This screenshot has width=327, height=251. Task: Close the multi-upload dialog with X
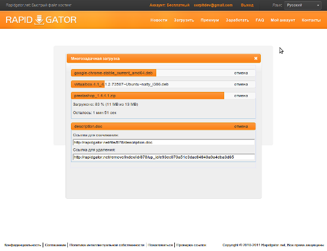pyautogui.click(x=255, y=58)
